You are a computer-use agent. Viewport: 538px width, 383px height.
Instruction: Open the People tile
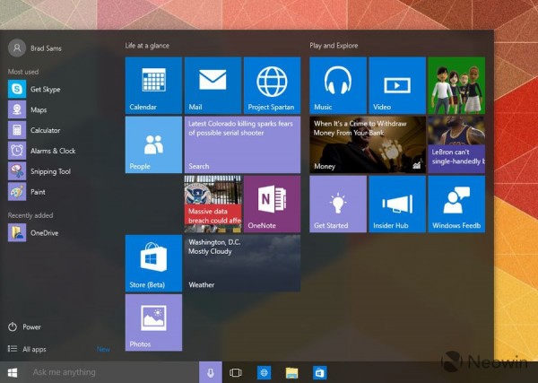pos(153,144)
